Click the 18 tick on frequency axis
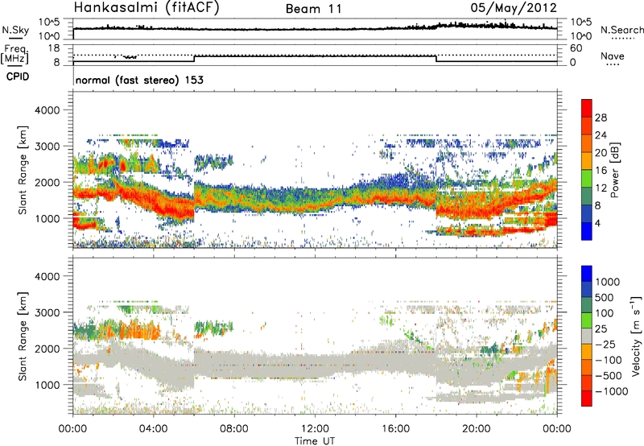 coord(53,48)
